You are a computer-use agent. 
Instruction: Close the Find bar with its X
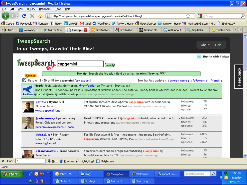(3, 161)
